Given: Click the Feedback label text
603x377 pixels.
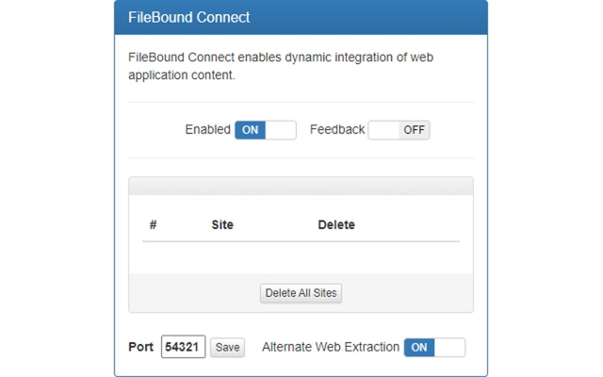Looking at the screenshot, I should [336, 129].
